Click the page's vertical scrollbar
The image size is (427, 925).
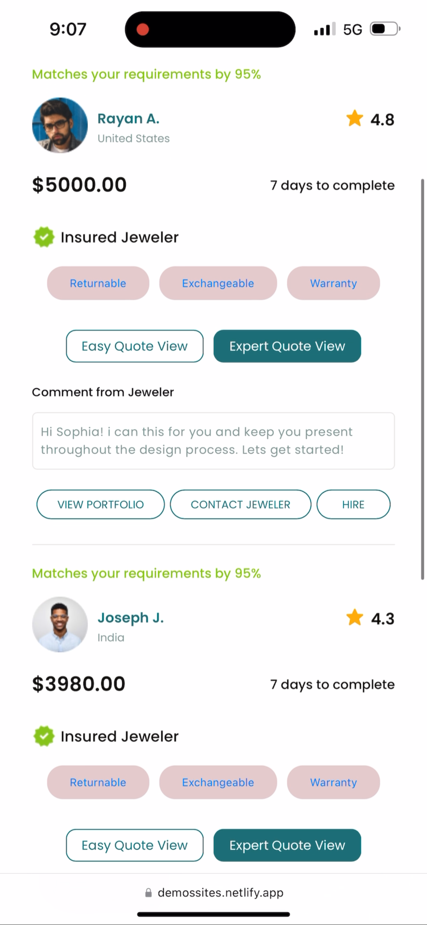(x=423, y=379)
